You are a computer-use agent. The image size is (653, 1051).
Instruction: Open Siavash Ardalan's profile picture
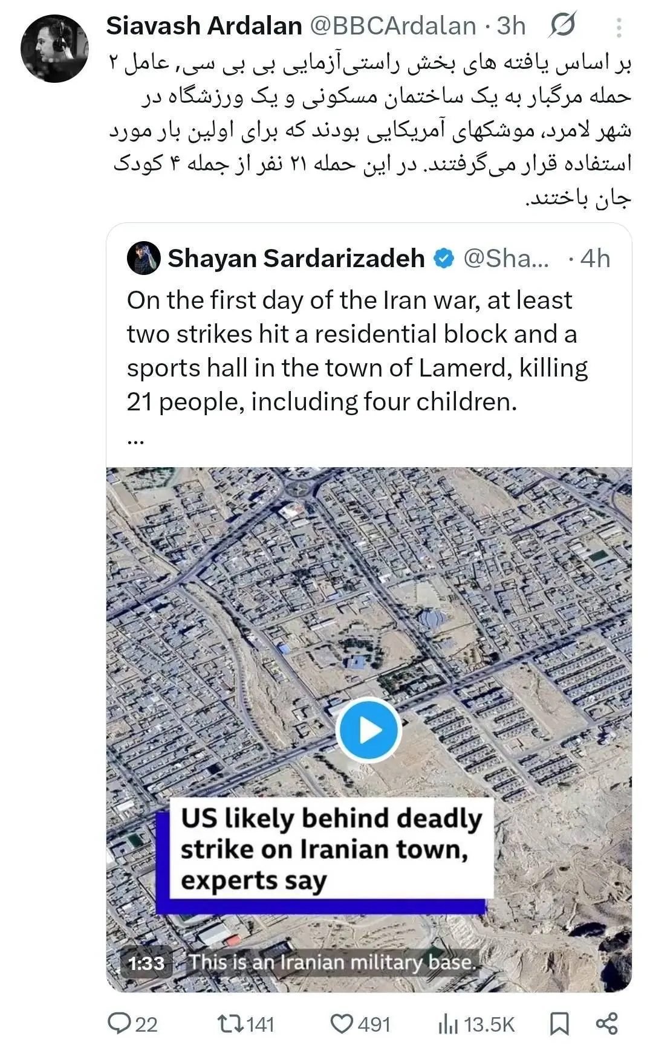click(x=54, y=48)
